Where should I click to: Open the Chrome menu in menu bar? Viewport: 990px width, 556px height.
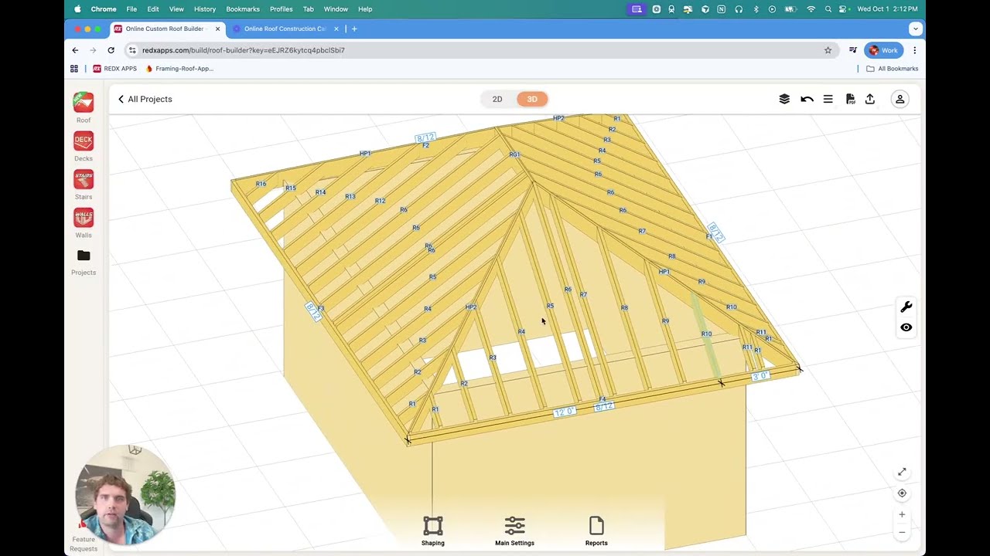[x=104, y=9]
